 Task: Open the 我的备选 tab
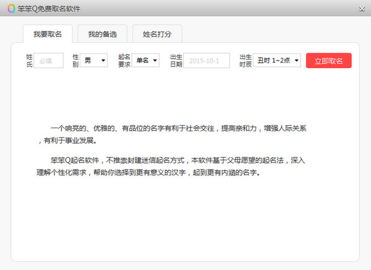(x=102, y=34)
